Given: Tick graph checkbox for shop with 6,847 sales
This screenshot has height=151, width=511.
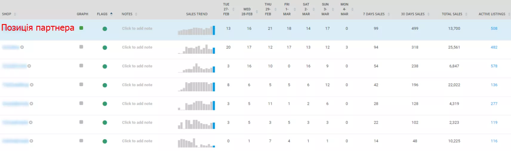Looking at the screenshot, I should [81, 66].
